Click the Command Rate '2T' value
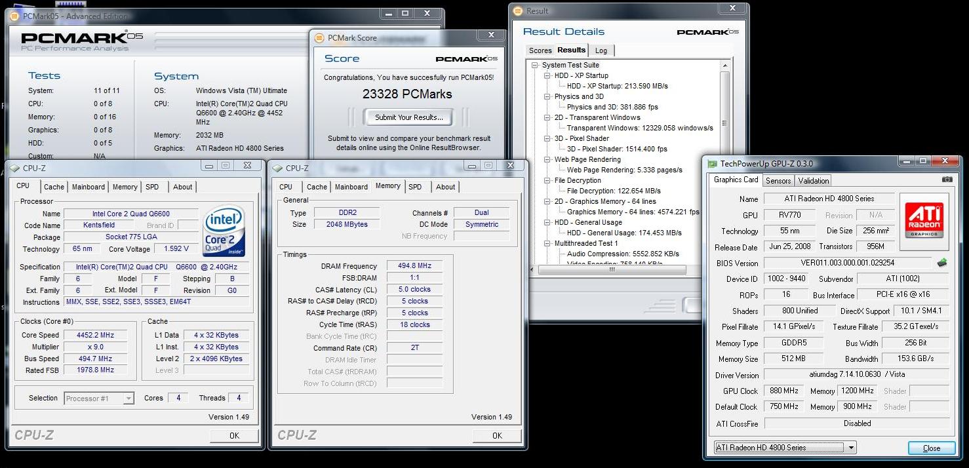 [x=414, y=347]
